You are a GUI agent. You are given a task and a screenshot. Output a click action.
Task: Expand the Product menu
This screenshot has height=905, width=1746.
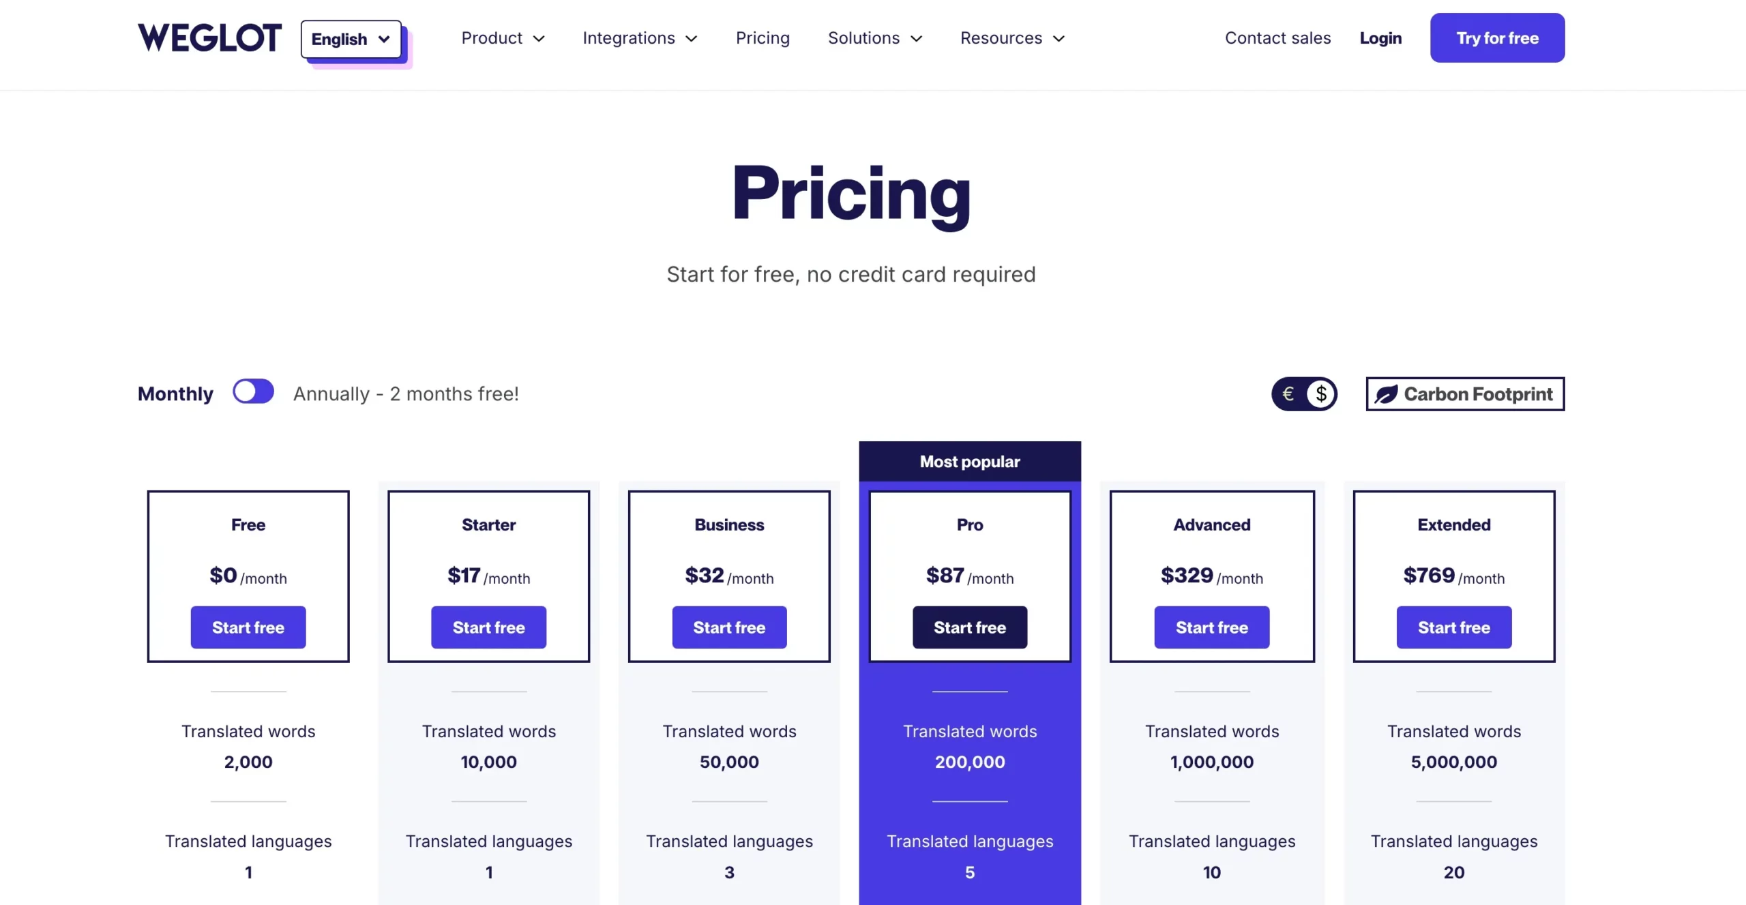coord(503,38)
